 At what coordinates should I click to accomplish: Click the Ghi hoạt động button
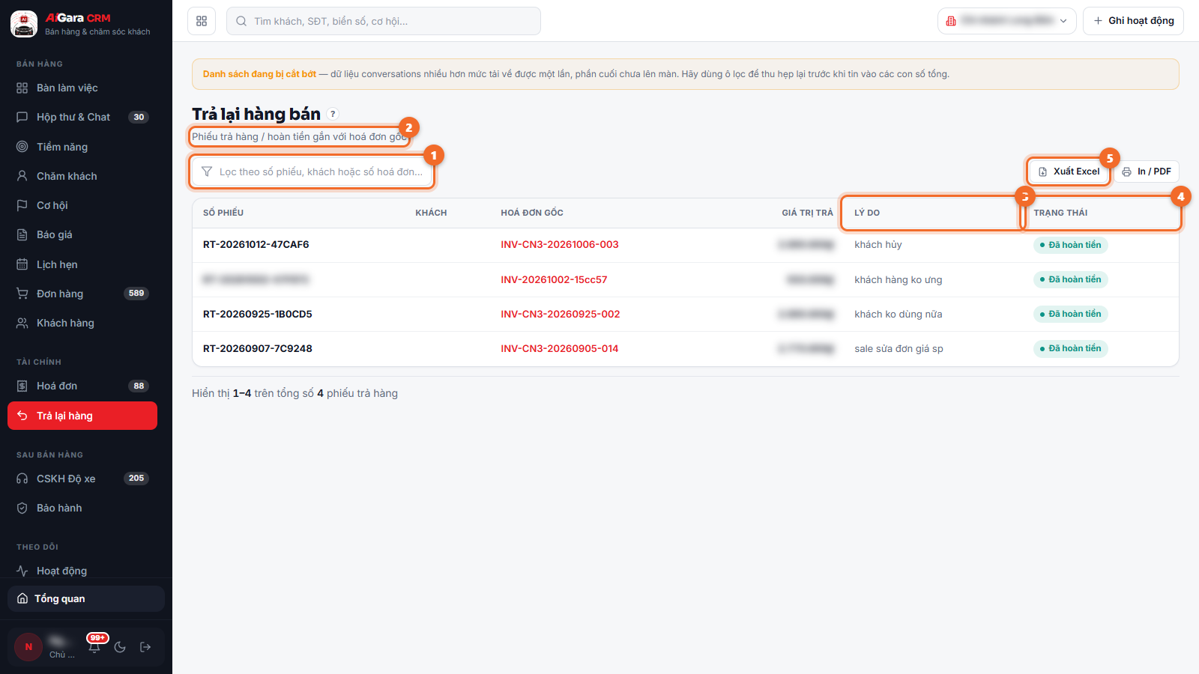coord(1133,21)
